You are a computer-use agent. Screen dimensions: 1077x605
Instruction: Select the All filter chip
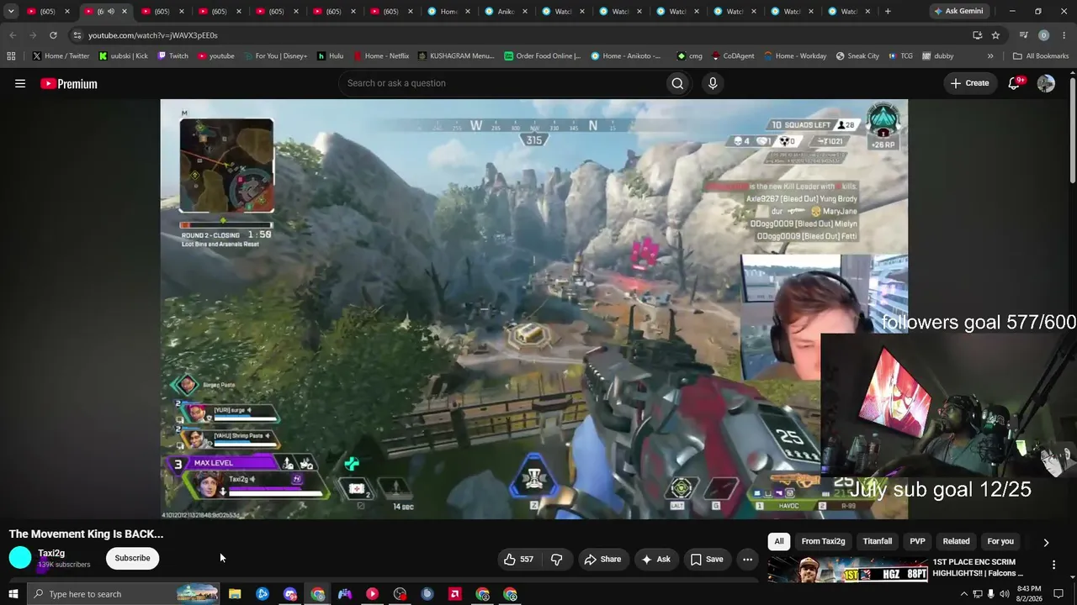tap(779, 542)
